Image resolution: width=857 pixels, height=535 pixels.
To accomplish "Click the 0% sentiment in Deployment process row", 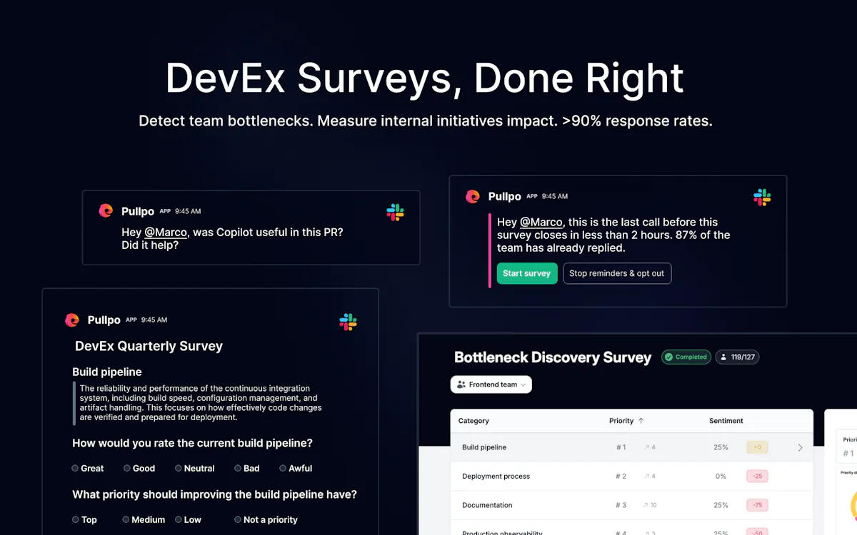I will click(x=721, y=476).
